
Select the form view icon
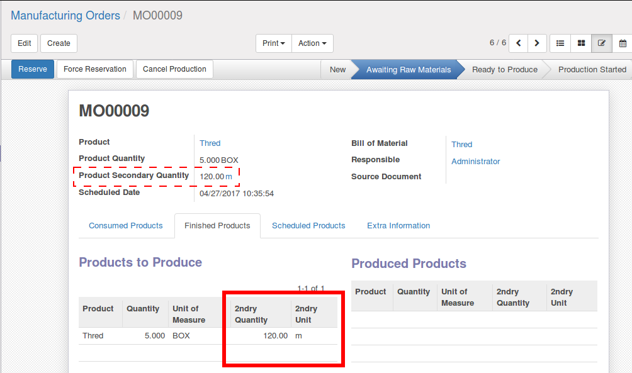pos(602,43)
